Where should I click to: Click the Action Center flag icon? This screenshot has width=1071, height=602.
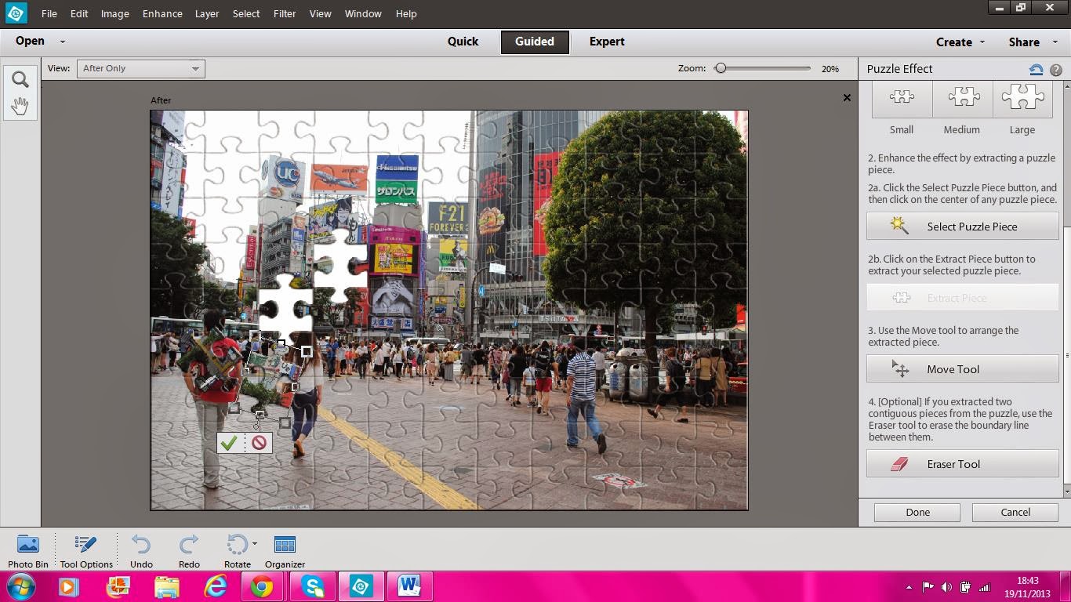pyautogui.click(x=928, y=587)
